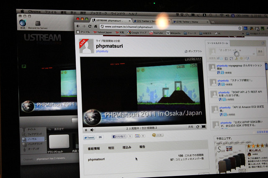The height and width of the screenshot is (178, 268).
Task: Open the アップル bookmark
Action: [x=83, y=32]
